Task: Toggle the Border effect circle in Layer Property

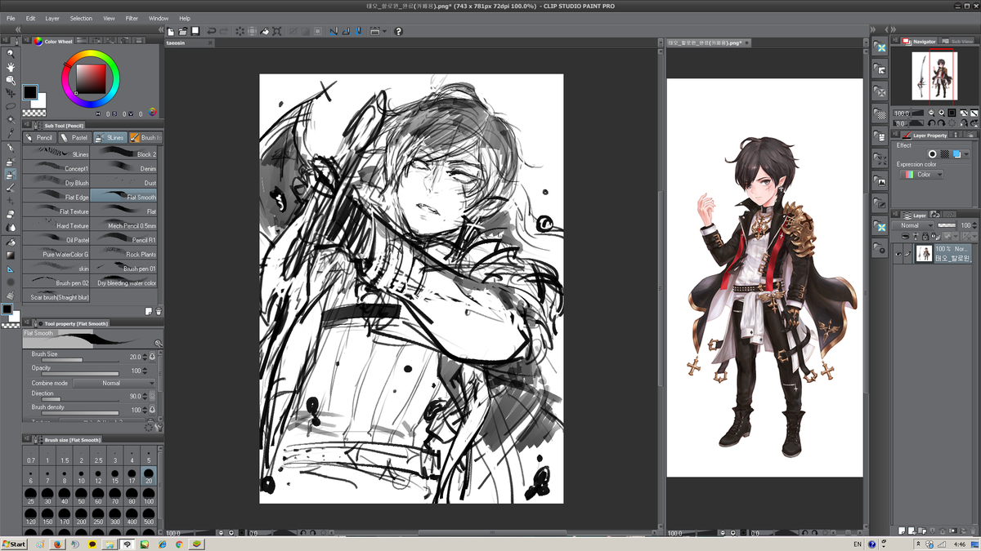Action: [932, 153]
